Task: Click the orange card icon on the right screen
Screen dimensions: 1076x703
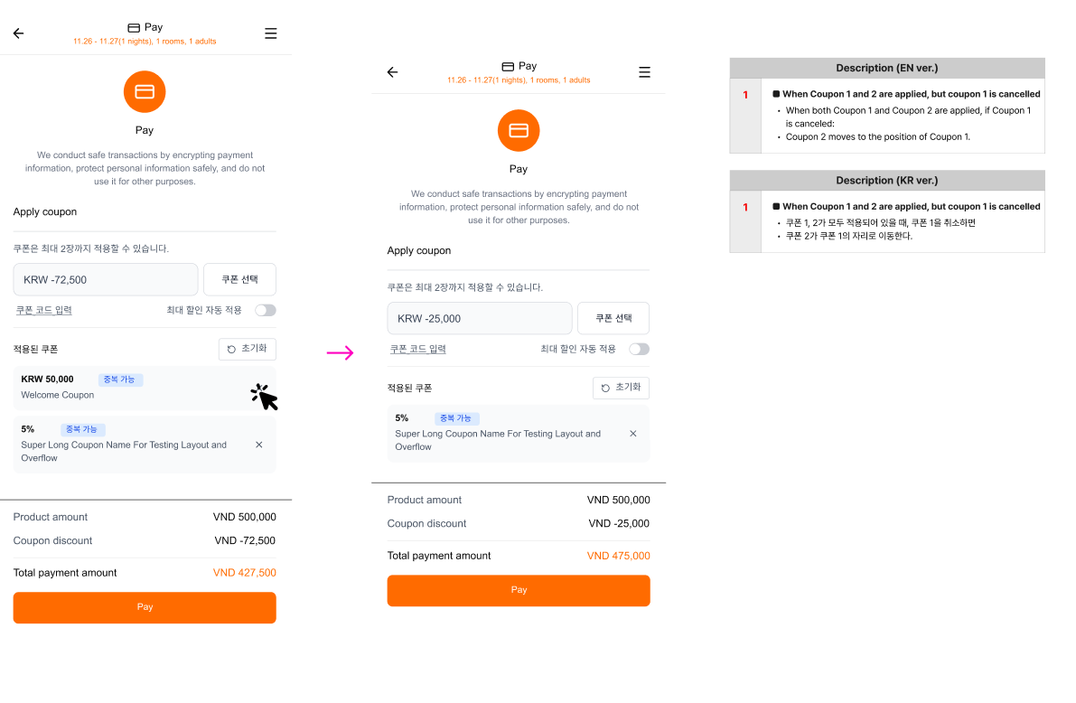Action: coord(519,130)
